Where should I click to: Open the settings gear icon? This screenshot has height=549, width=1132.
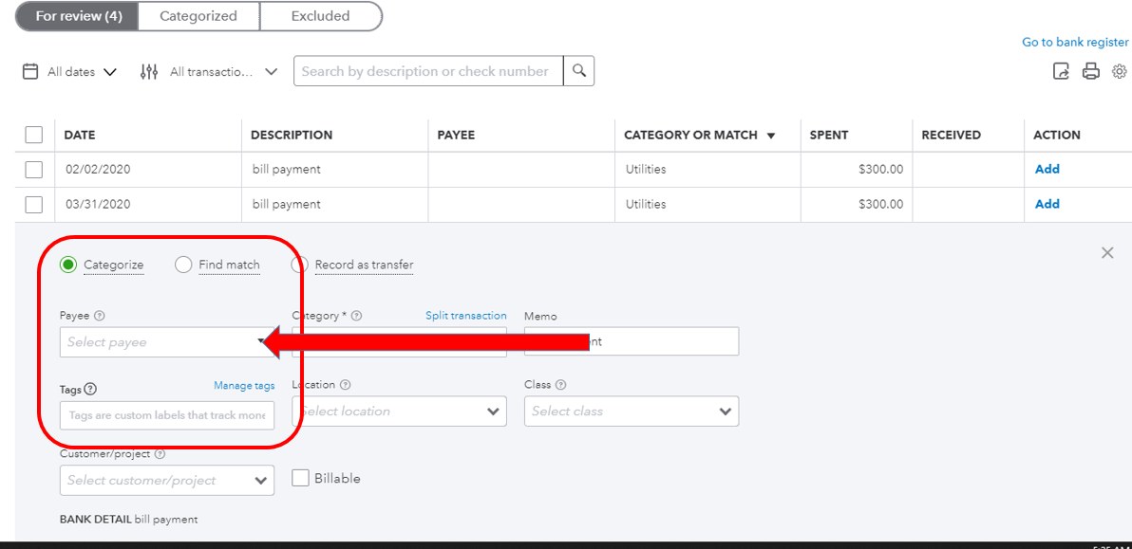(1120, 71)
